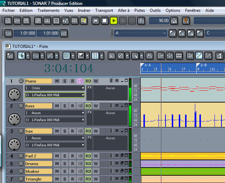This screenshot has width=225, height=183.
Task: Open snap to grid options arrow
Action: pos(73,56)
